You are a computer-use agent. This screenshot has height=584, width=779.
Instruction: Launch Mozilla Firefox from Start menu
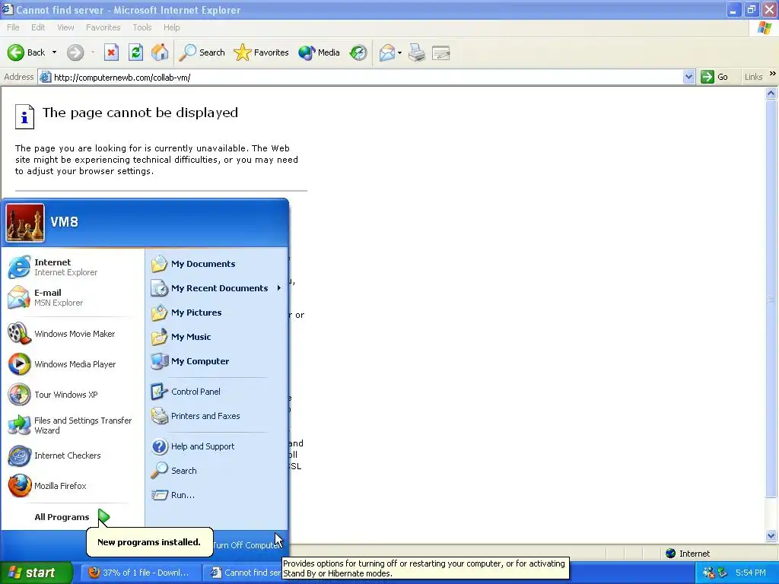[72, 486]
